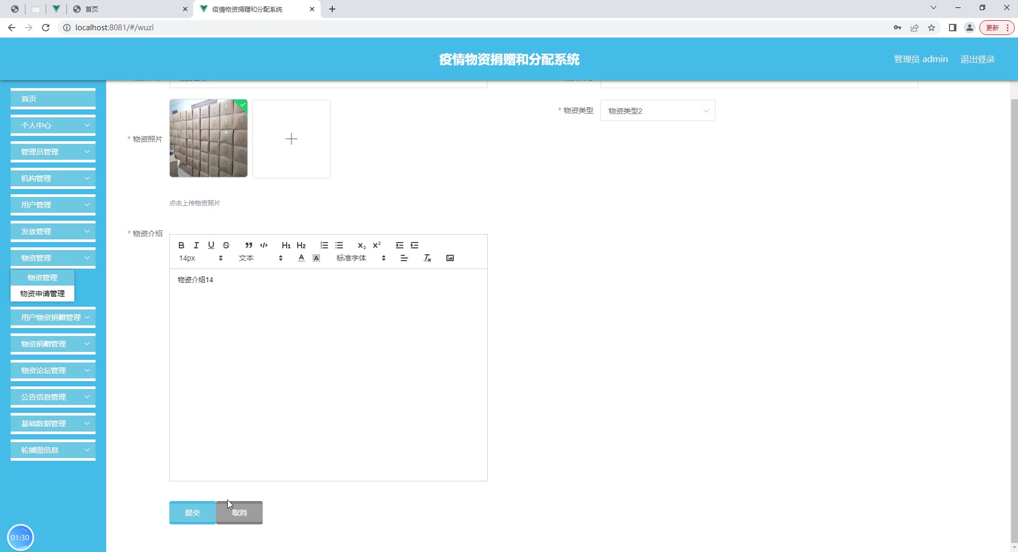The image size is (1018, 552).
Task: Insert bullet list in editor
Action: click(x=339, y=245)
